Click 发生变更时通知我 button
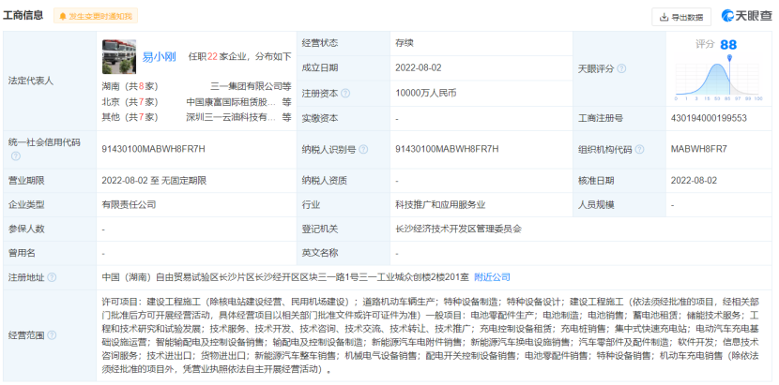This screenshot has width=779, height=385. 96,16
